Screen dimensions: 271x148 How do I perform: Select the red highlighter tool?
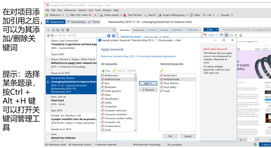pyautogui.click(x=241, y=35)
